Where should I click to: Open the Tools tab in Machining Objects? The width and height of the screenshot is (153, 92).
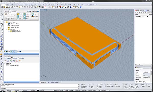pos(7,58)
